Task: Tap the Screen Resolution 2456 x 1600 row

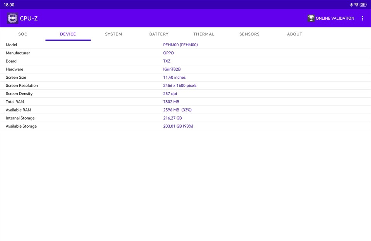Action: [x=180, y=86]
